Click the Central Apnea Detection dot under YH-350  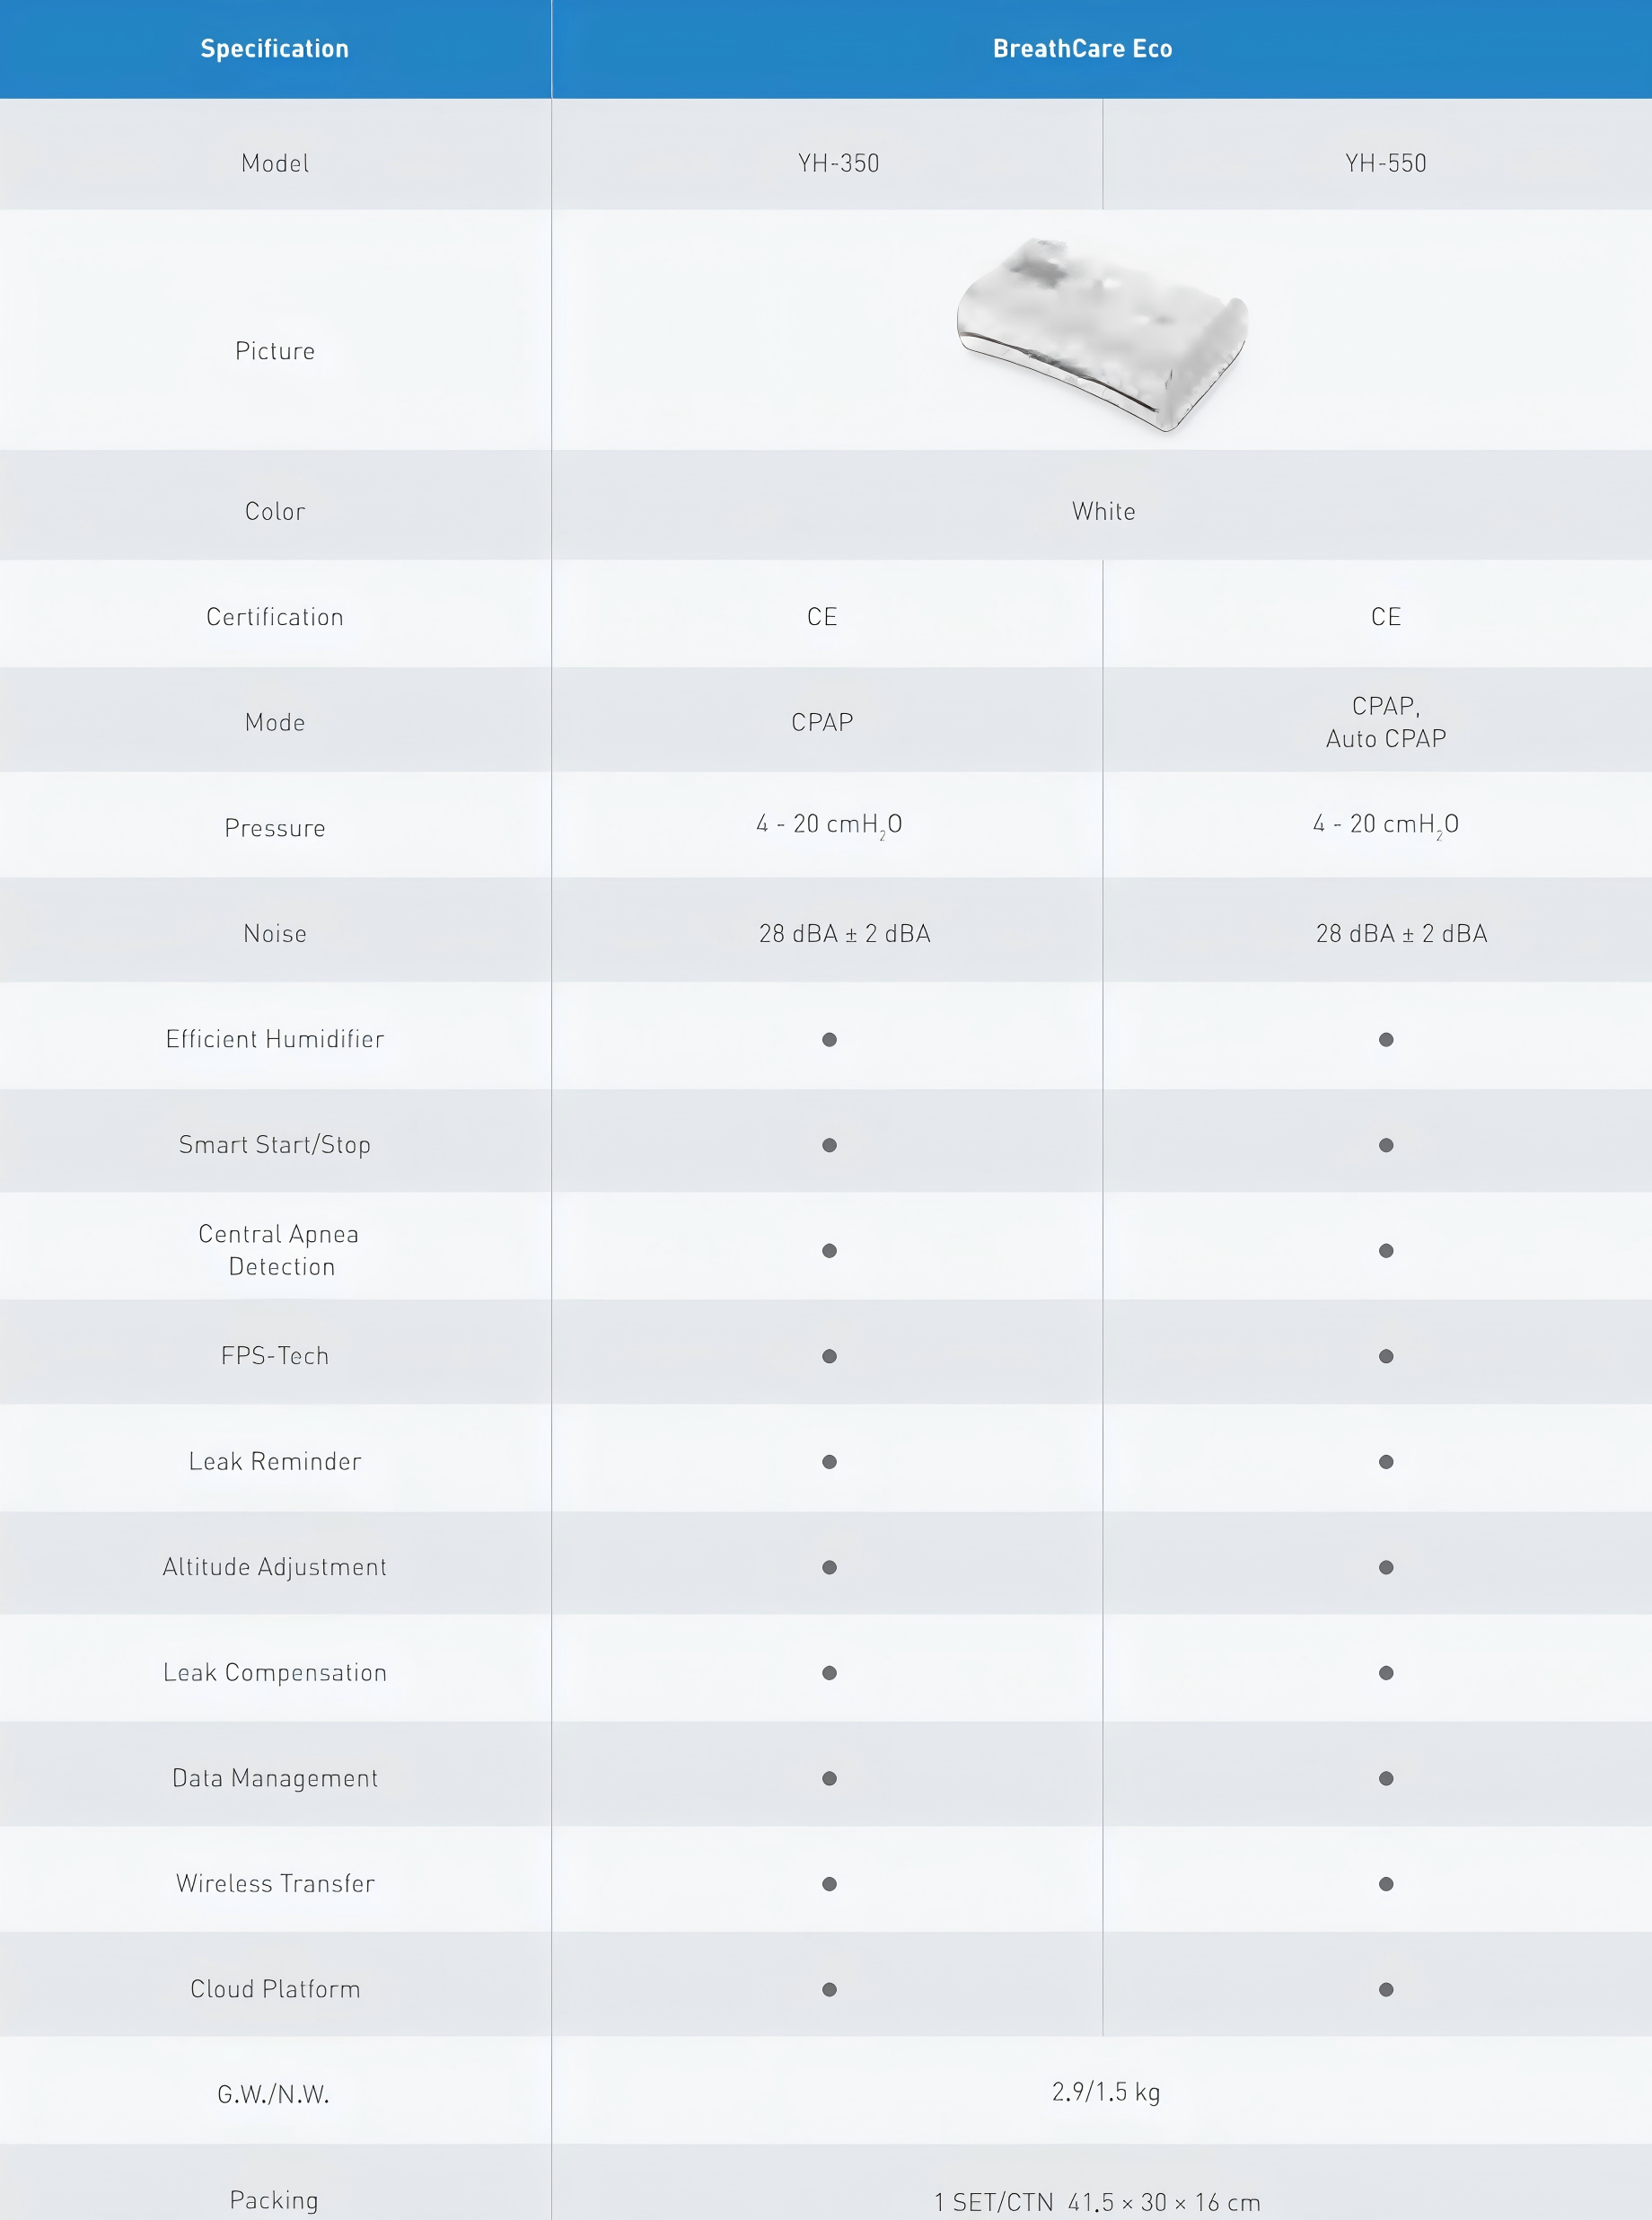[829, 1250]
